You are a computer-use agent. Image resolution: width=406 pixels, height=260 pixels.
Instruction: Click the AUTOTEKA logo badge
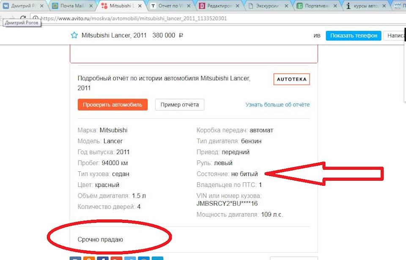(x=291, y=79)
